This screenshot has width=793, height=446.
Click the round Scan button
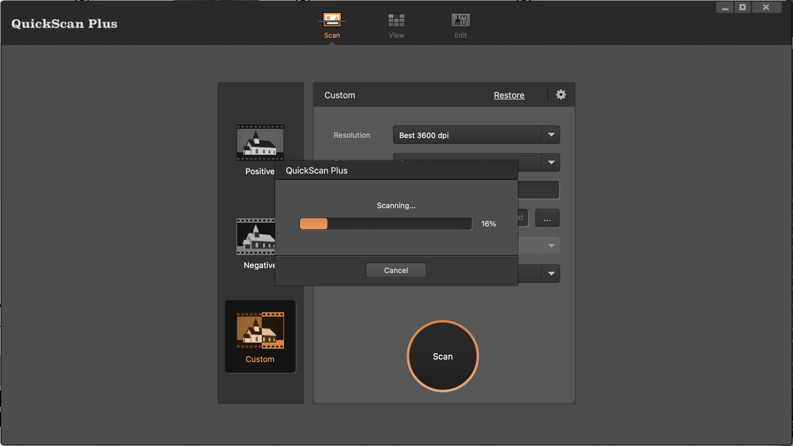pyautogui.click(x=443, y=356)
